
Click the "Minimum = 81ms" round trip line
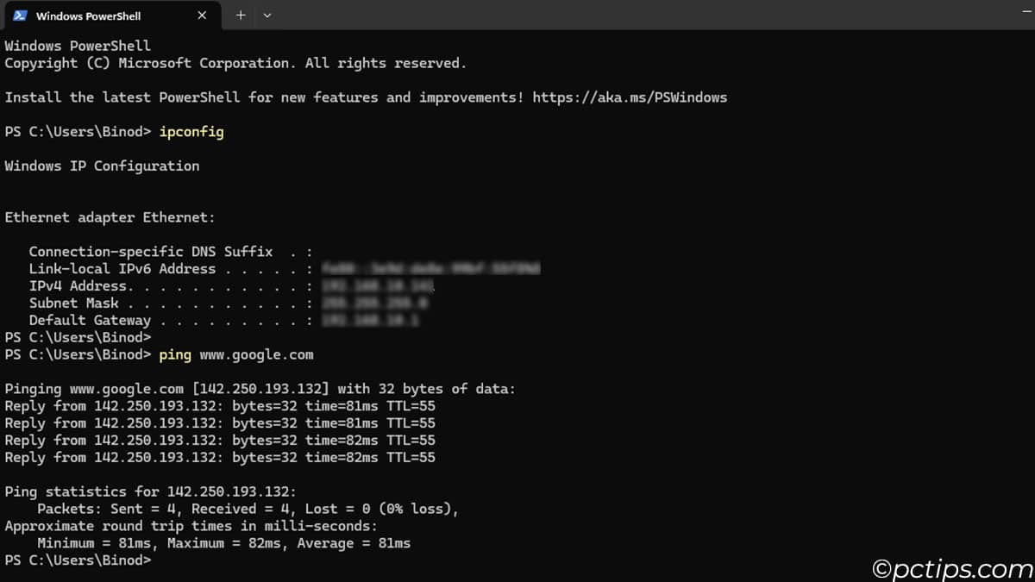(223, 543)
